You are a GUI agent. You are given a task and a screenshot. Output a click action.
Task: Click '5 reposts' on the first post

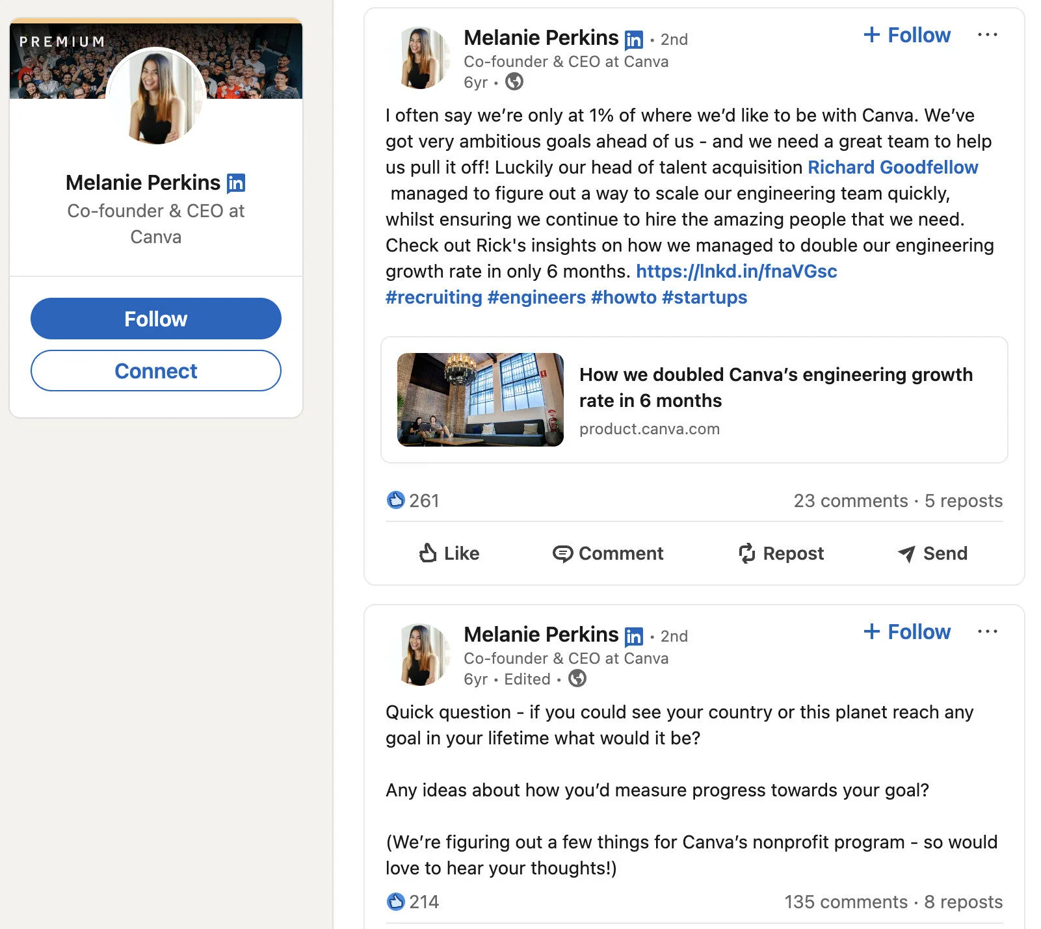point(963,501)
